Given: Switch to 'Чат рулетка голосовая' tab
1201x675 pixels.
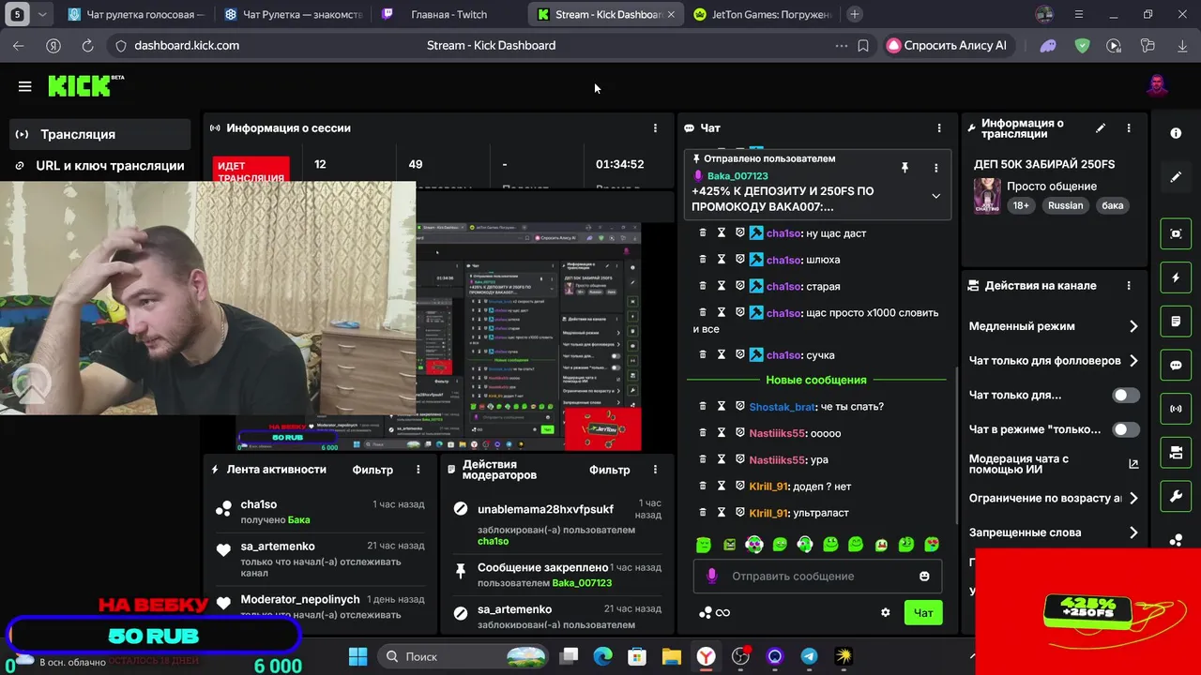Looking at the screenshot, I should pos(137,14).
